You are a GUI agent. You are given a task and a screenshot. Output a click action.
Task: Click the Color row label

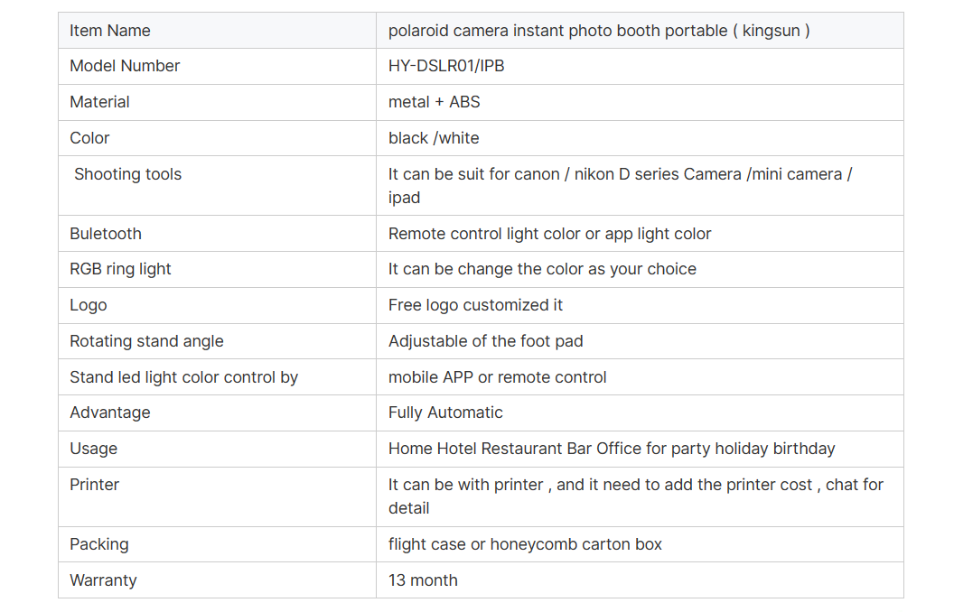click(89, 138)
